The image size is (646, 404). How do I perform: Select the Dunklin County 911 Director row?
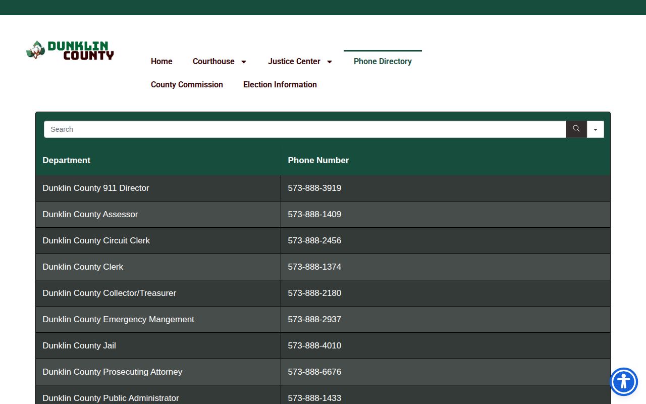click(x=323, y=188)
